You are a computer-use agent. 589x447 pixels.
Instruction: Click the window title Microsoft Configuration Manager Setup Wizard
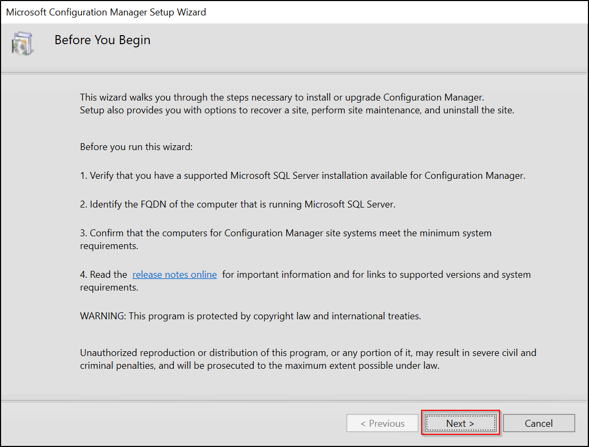click(x=106, y=12)
